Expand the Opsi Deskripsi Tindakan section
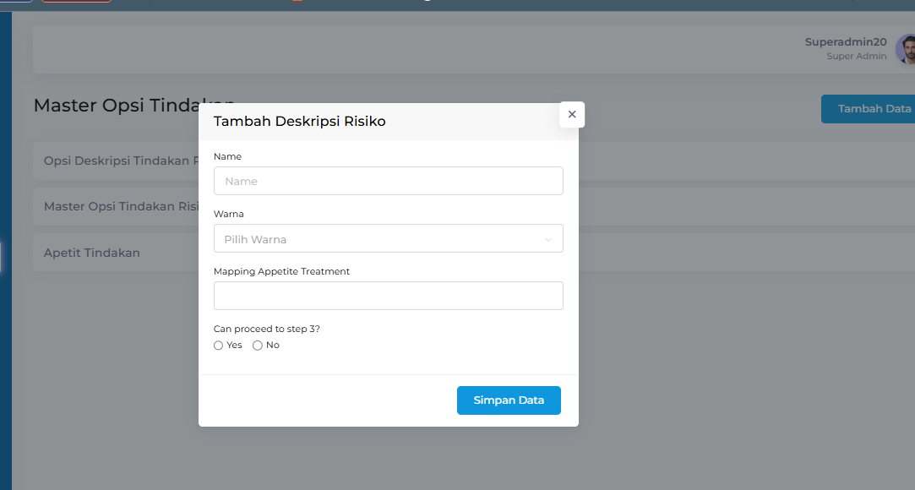This screenshot has width=915, height=490. tap(118, 161)
